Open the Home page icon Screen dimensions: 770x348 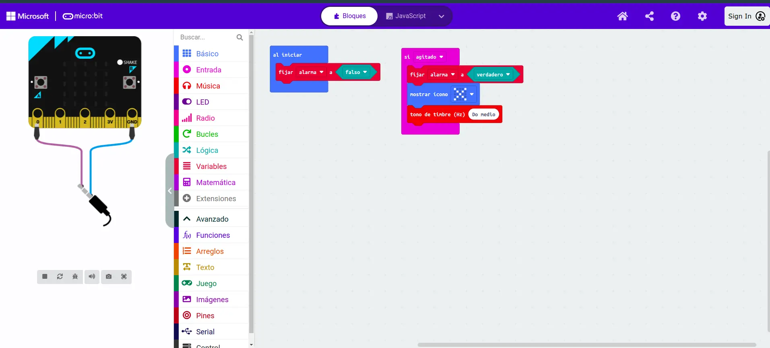click(622, 16)
